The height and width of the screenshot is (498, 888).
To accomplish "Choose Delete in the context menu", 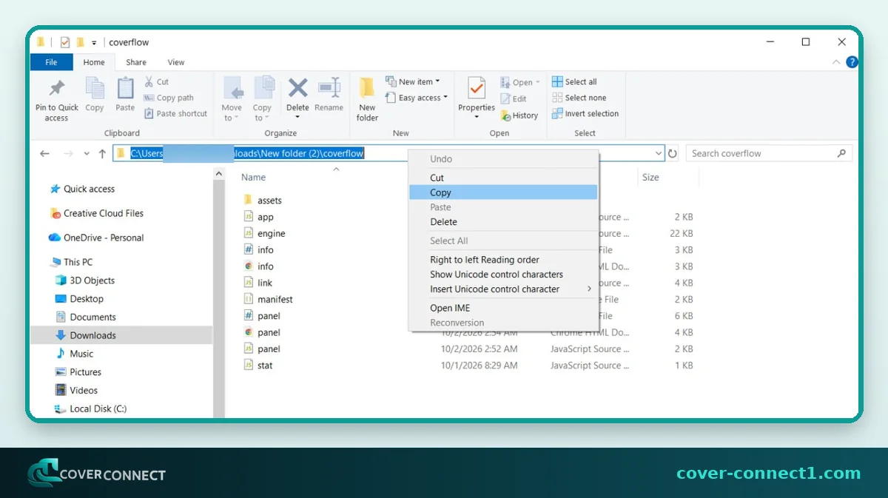I will 503,222.
